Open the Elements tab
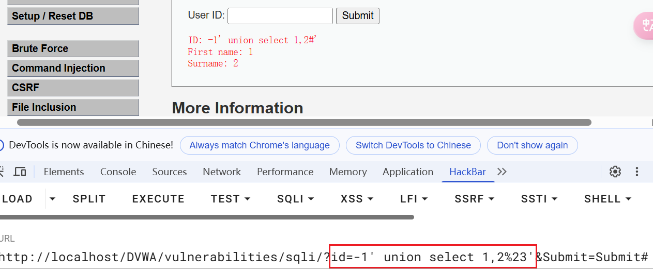This screenshot has width=653, height=271. point(64,172)
